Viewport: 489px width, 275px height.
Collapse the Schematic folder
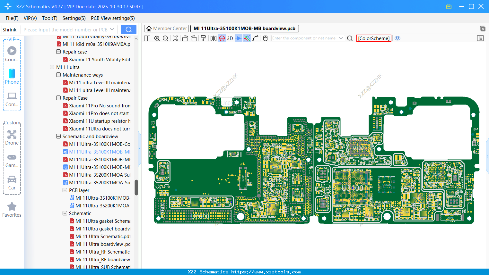pyautogui.click(x=65, y=213)
